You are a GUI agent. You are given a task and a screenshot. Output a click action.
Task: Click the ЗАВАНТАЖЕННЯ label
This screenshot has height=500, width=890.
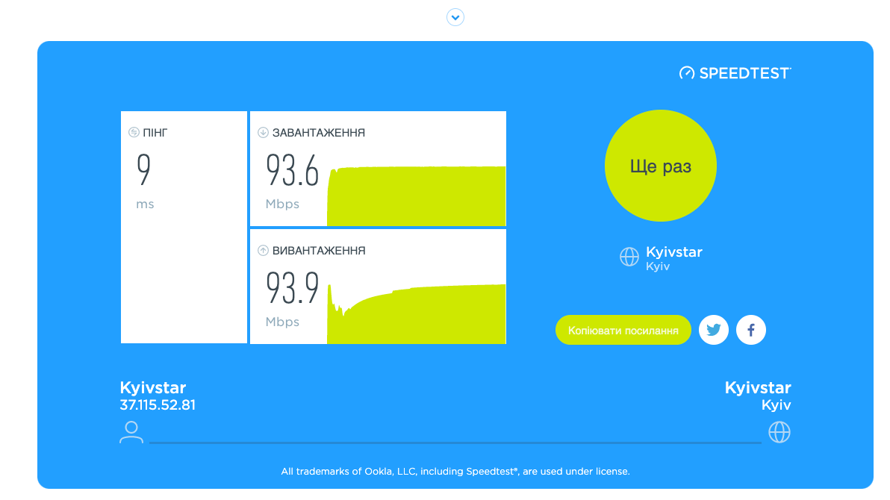pyautogui.click(x=318, y=133)
